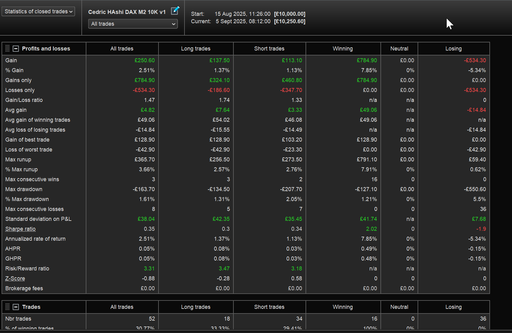Select the Gains only row label

click(x=19, y=80)
